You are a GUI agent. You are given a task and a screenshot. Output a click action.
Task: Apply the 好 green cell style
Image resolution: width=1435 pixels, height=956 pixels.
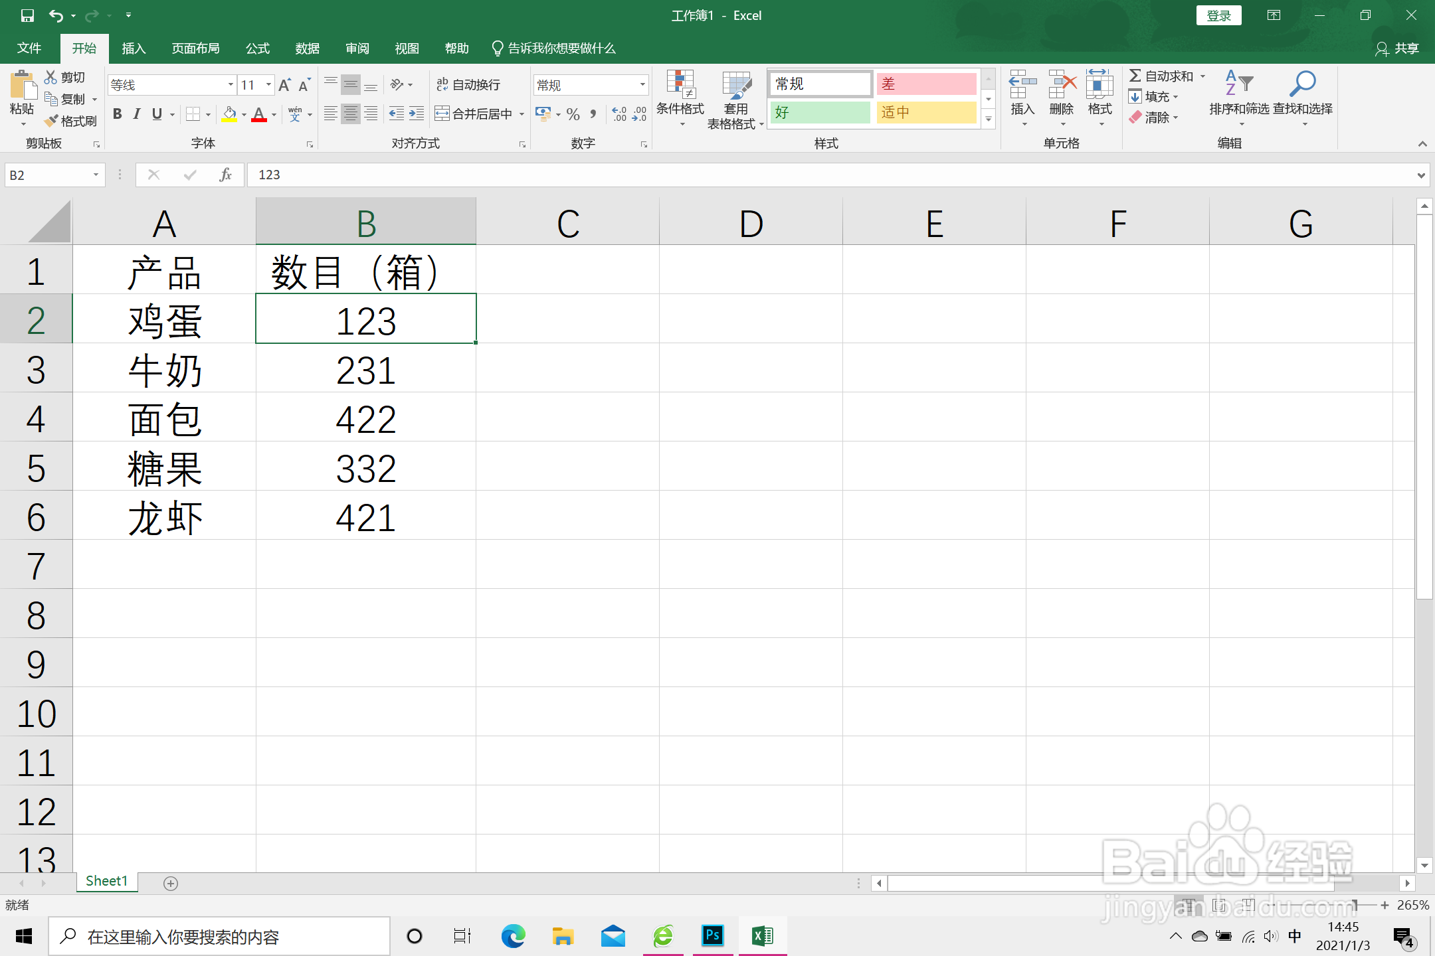pyautogui.click(x=820, y=113)
